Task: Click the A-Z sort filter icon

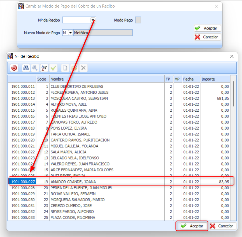Action: coord(44,68)
